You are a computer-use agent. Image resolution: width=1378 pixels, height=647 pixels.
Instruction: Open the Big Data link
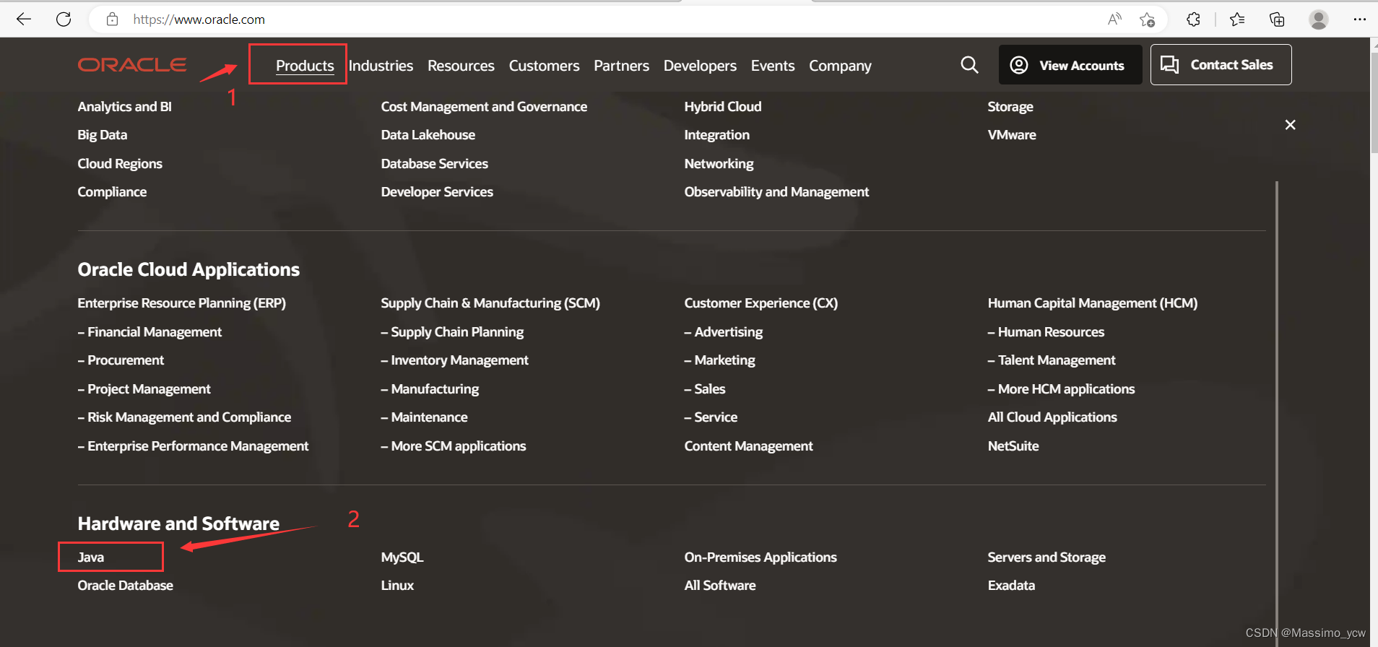[x=102, y=135]
